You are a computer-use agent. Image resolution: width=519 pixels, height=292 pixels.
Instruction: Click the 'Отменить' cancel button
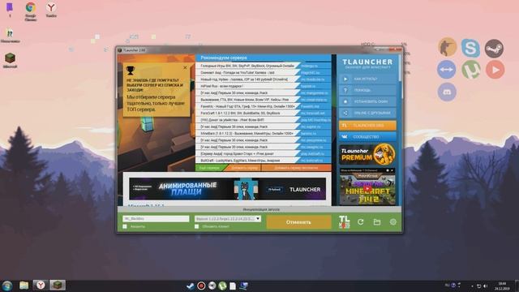pos(298,222)
